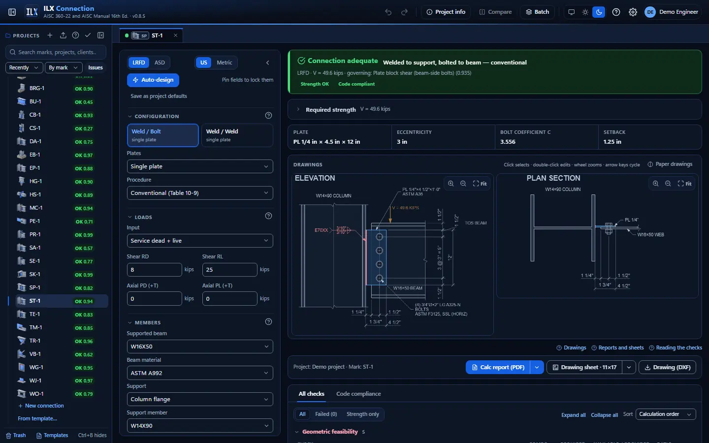Image resolution: width=709 pixels, height=443 pixels.
Task: Click the undo arrow icon
Action: pos(388,12)
